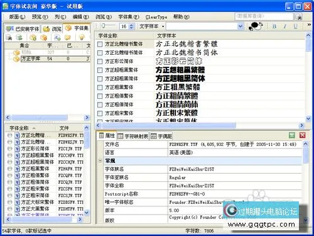
Task: Click the green refresh arrows icon
Action: click(x=19, y=38)
